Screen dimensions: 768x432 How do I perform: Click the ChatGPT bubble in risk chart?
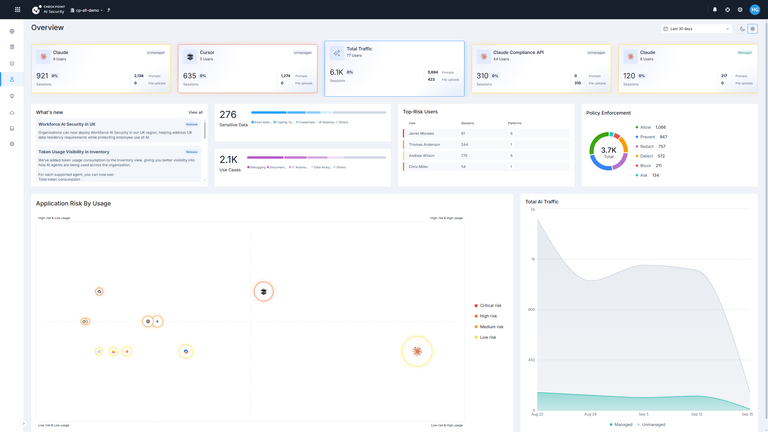tap(148, 321)
